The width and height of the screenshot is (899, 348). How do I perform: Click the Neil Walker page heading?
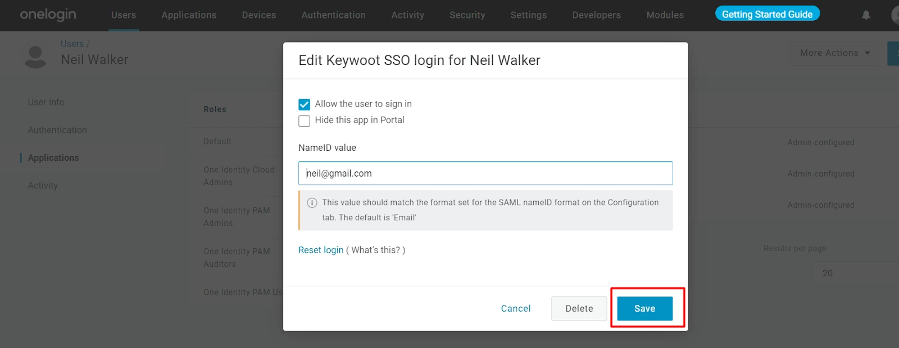(x=94, y=59)
